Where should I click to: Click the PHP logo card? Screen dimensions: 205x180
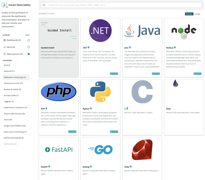(58, 92)
